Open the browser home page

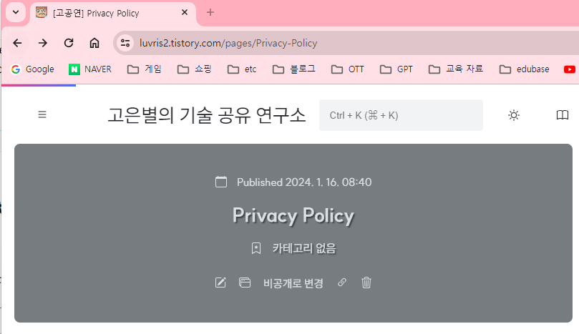(94, 43)
